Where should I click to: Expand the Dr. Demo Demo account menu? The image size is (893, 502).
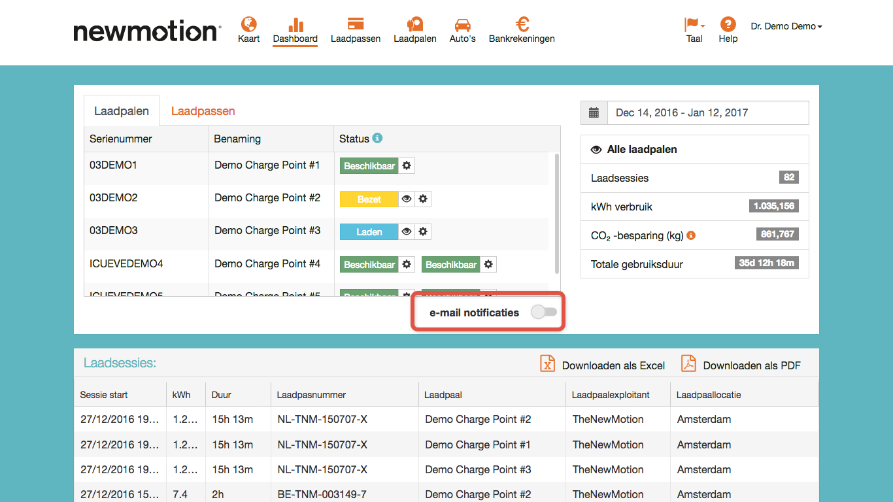786,27
